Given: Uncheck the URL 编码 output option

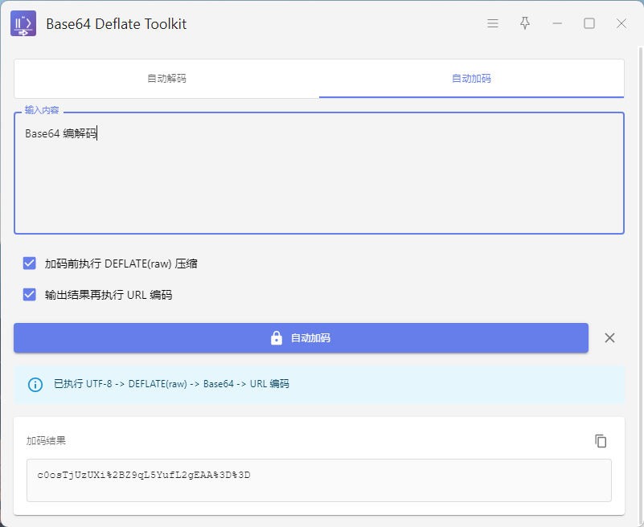Looking at the screenshot, I should 30,295.
